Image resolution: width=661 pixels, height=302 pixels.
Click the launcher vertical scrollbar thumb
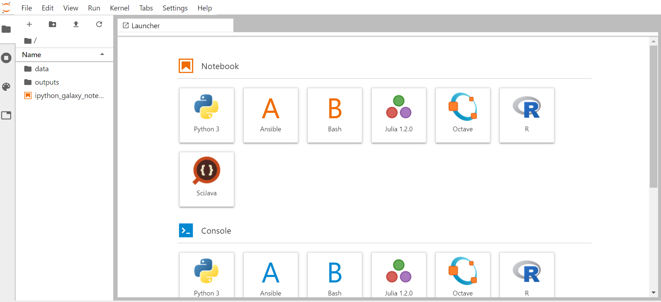653,116
